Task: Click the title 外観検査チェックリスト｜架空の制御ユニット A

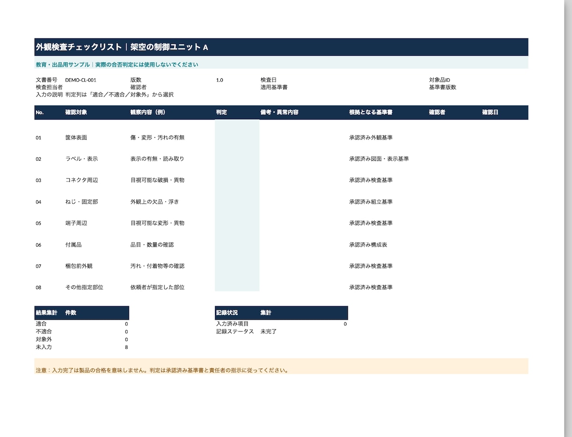Action: 122,47
